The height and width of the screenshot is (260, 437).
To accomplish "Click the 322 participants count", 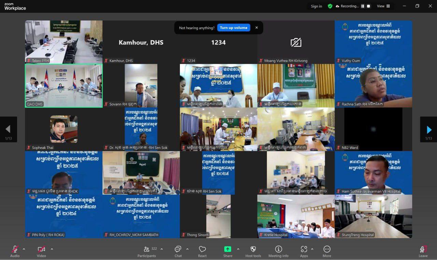I will [x=154, y=248].
